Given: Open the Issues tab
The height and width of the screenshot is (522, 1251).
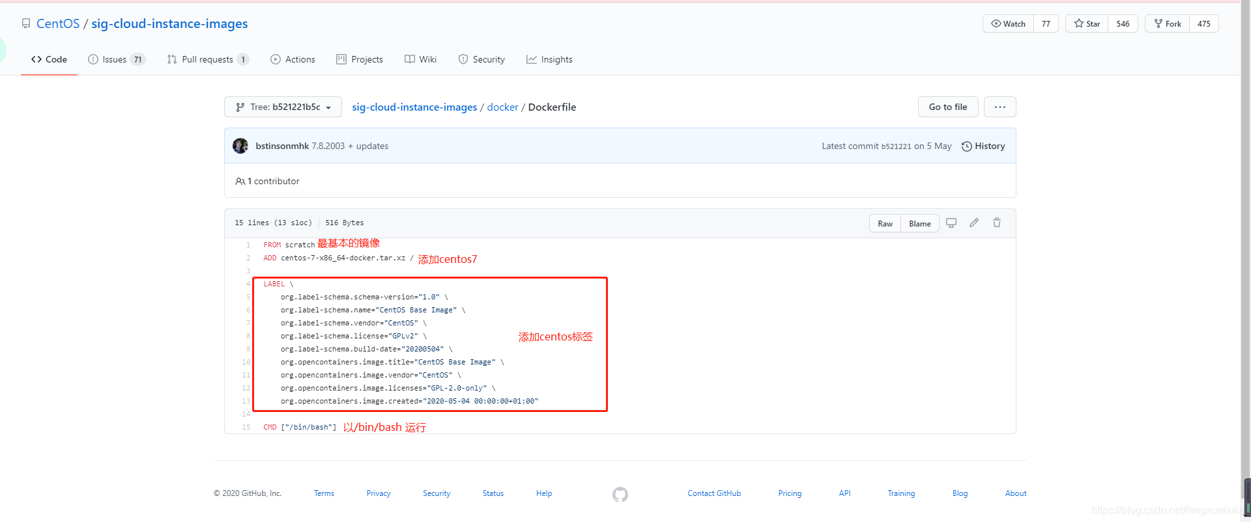Looking at the screenshot, I should pos(116,59).
